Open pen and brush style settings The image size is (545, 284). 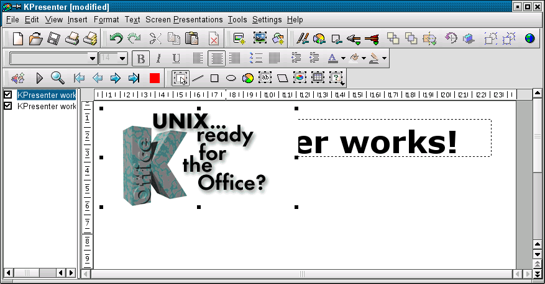(x=303, y=38)
